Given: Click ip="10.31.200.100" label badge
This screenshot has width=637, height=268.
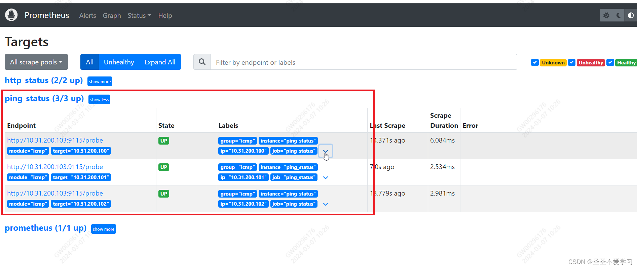Looking at the screenshot, I should click(243, 151).
